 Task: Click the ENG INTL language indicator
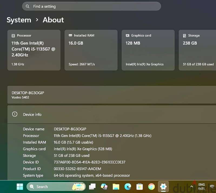(201, 187)
